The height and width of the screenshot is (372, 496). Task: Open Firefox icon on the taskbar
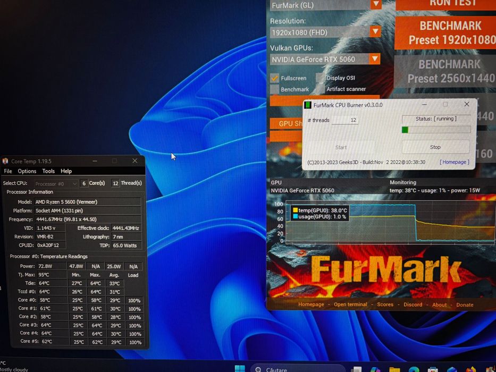470,369
